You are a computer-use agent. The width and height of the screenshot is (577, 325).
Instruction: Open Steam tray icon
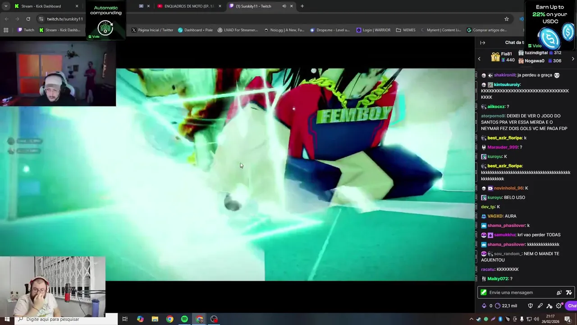[479, 319]
